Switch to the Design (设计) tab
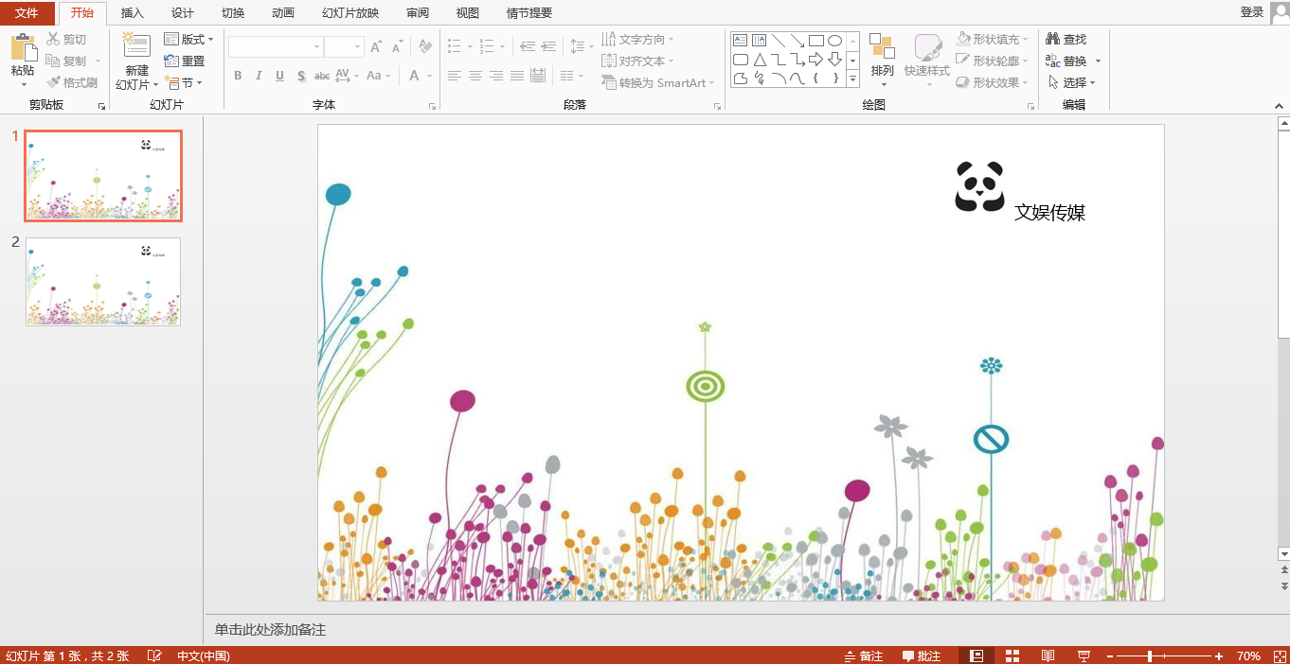 coord(183,13)
